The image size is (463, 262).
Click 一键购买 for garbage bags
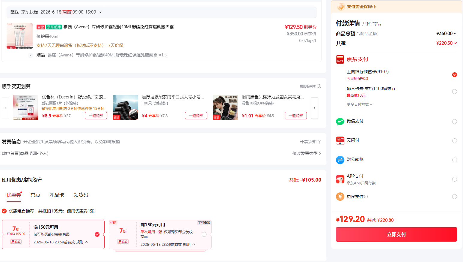click(x=196, y=116)
